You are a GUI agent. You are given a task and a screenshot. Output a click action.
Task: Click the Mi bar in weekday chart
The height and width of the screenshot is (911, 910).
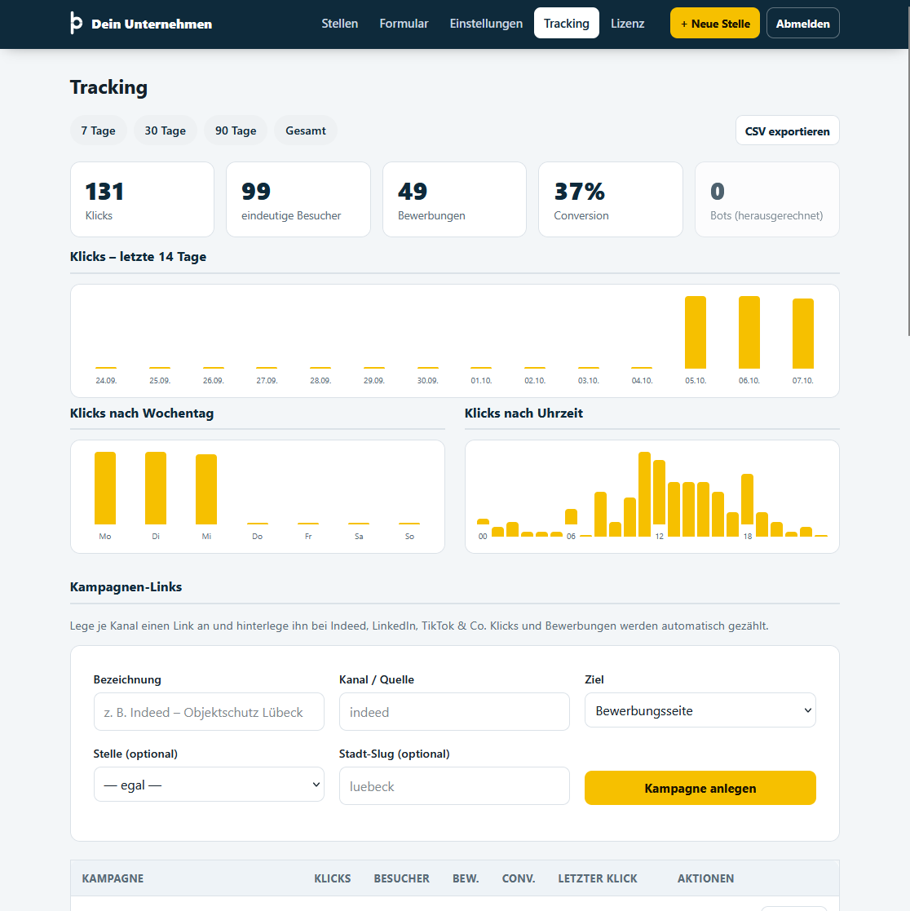tap(206, 489)
